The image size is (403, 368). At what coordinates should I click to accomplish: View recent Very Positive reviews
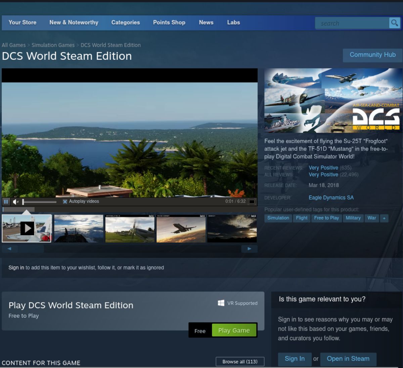coord(323,168)
